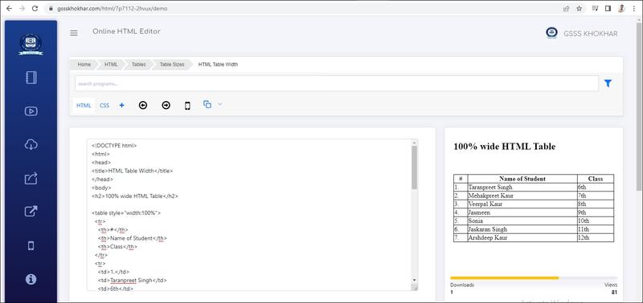The height and width of the screenshot is (303, 643).
Task: Click the 12th class cell
Action: coord(596,237)
